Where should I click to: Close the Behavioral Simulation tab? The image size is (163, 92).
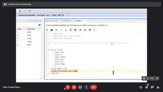point(67,15)
